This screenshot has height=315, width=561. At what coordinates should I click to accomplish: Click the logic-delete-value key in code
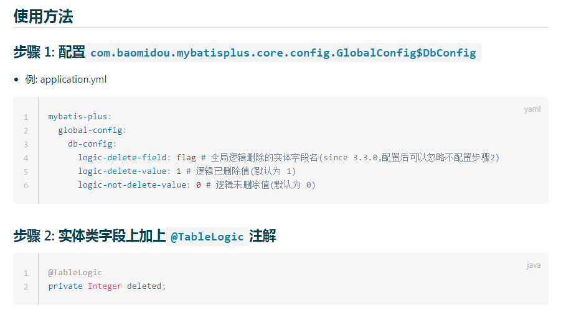click(122, 171)
